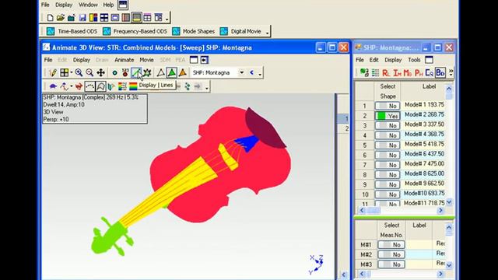This screenshot has height=280, width=498.
Task: Toggle Select Meas.No. for M#1
Action: tap(391, 244)
